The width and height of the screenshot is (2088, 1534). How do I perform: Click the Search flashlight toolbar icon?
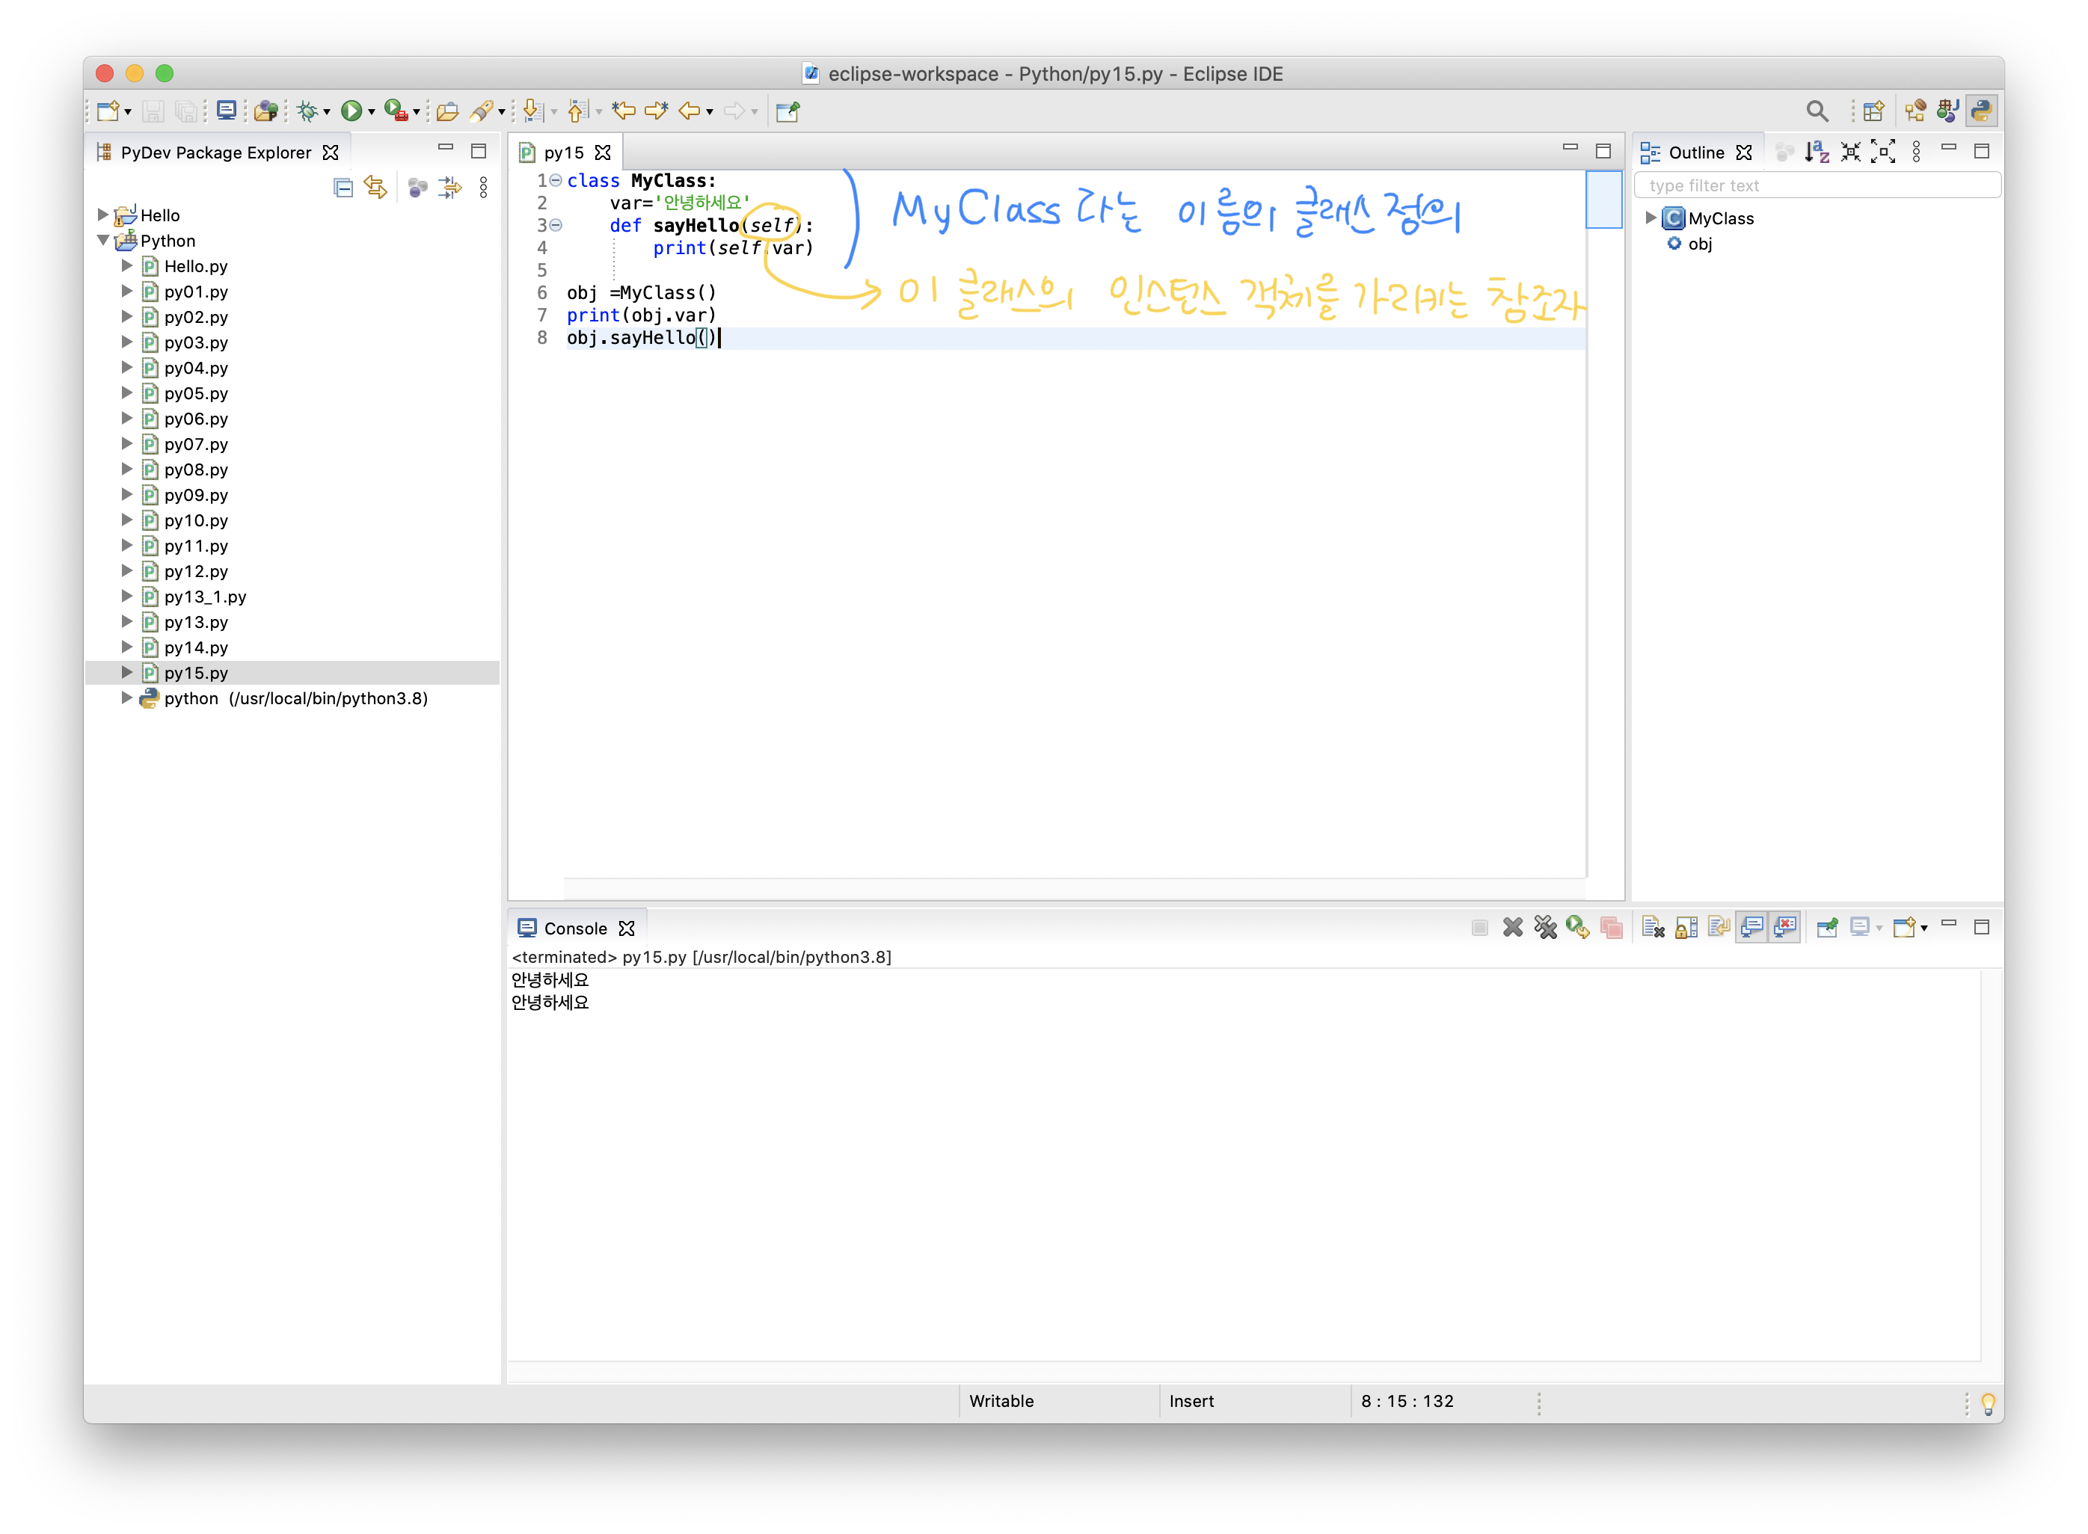pos(481,111)
